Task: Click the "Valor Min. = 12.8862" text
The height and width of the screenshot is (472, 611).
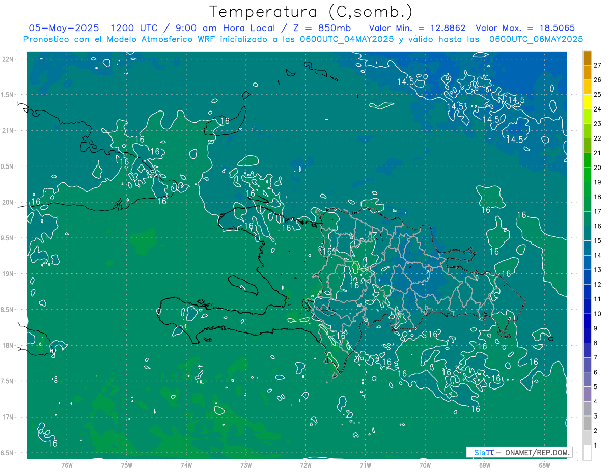Action: pyautogui.click(x=417, y=28)
